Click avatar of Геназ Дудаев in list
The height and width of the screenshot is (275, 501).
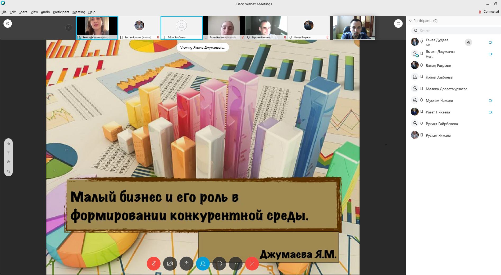(x=415, y=42)
